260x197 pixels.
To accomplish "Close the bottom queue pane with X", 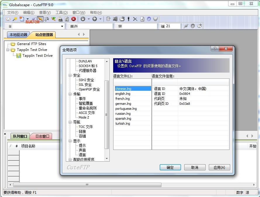I will tap(5, 134).
